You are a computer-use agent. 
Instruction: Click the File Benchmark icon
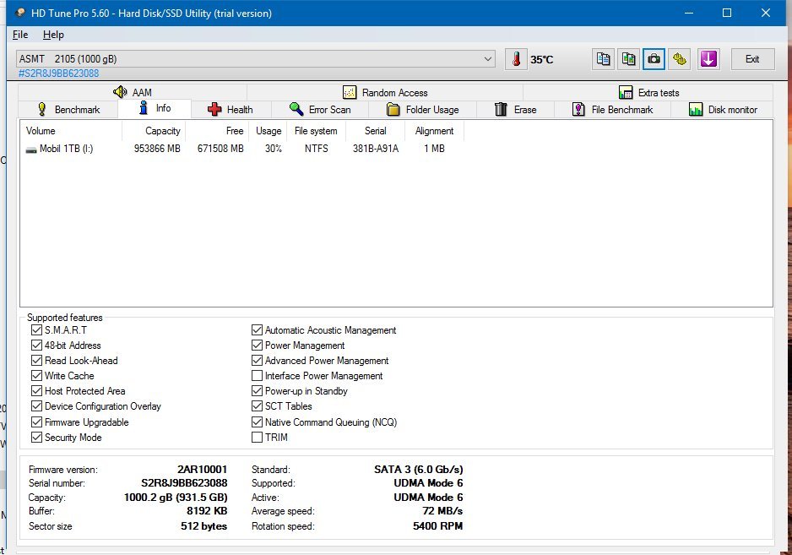click(578, 109)
